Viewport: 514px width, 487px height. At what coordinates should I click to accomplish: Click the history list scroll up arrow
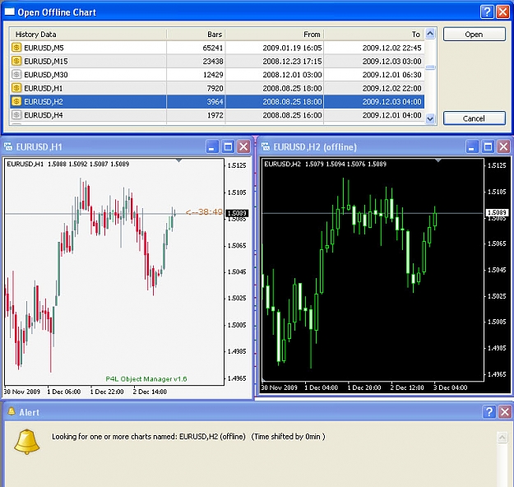[x=430, y=34]
